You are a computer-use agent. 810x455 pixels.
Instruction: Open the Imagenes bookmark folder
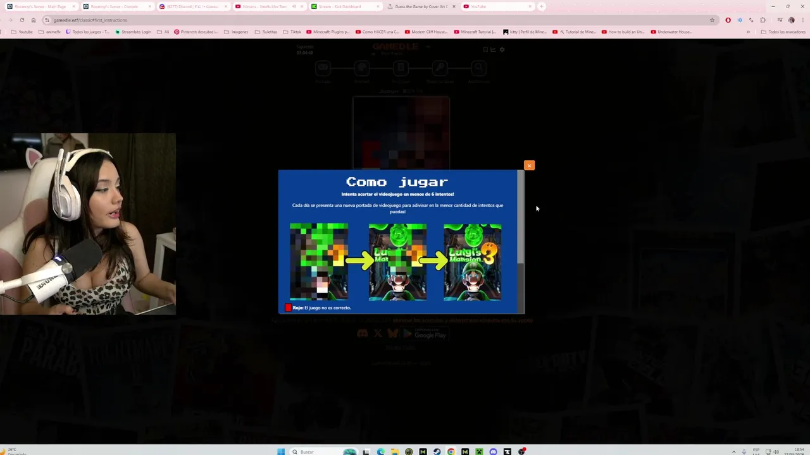point(236,32)
